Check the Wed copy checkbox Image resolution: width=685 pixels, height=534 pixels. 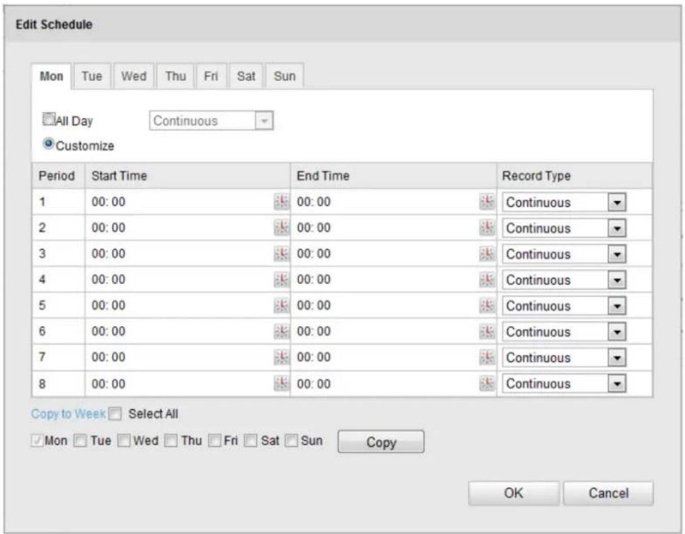coord(124,441)
